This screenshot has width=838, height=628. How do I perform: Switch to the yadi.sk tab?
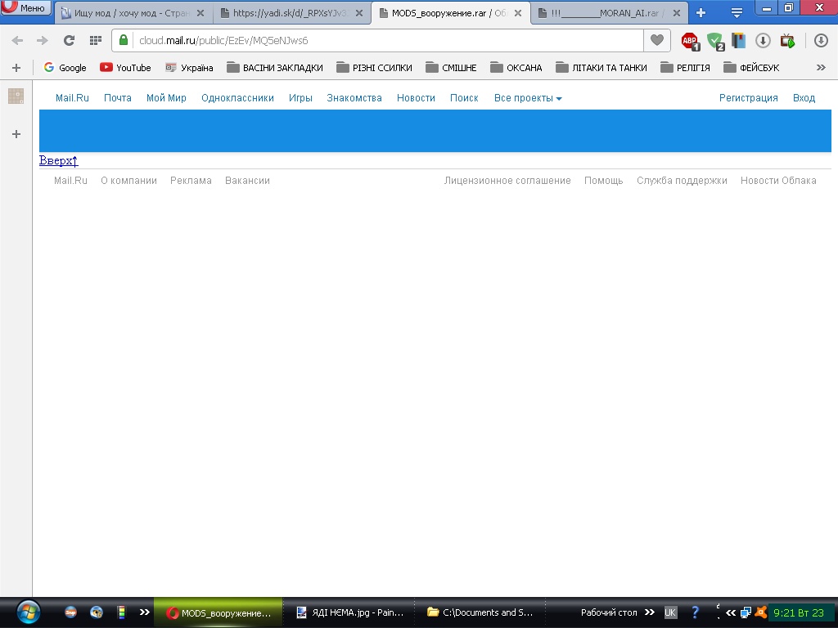(291, 13)
